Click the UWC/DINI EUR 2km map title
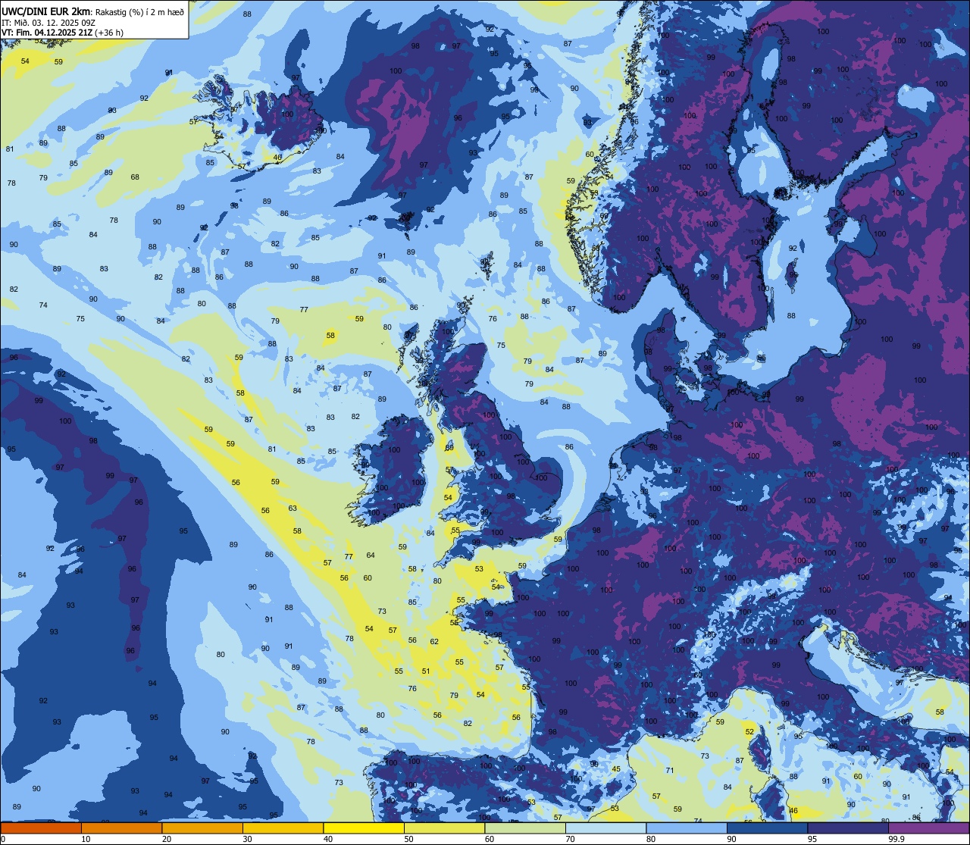This screenshot has width=970, height=845. pos(45,11)
